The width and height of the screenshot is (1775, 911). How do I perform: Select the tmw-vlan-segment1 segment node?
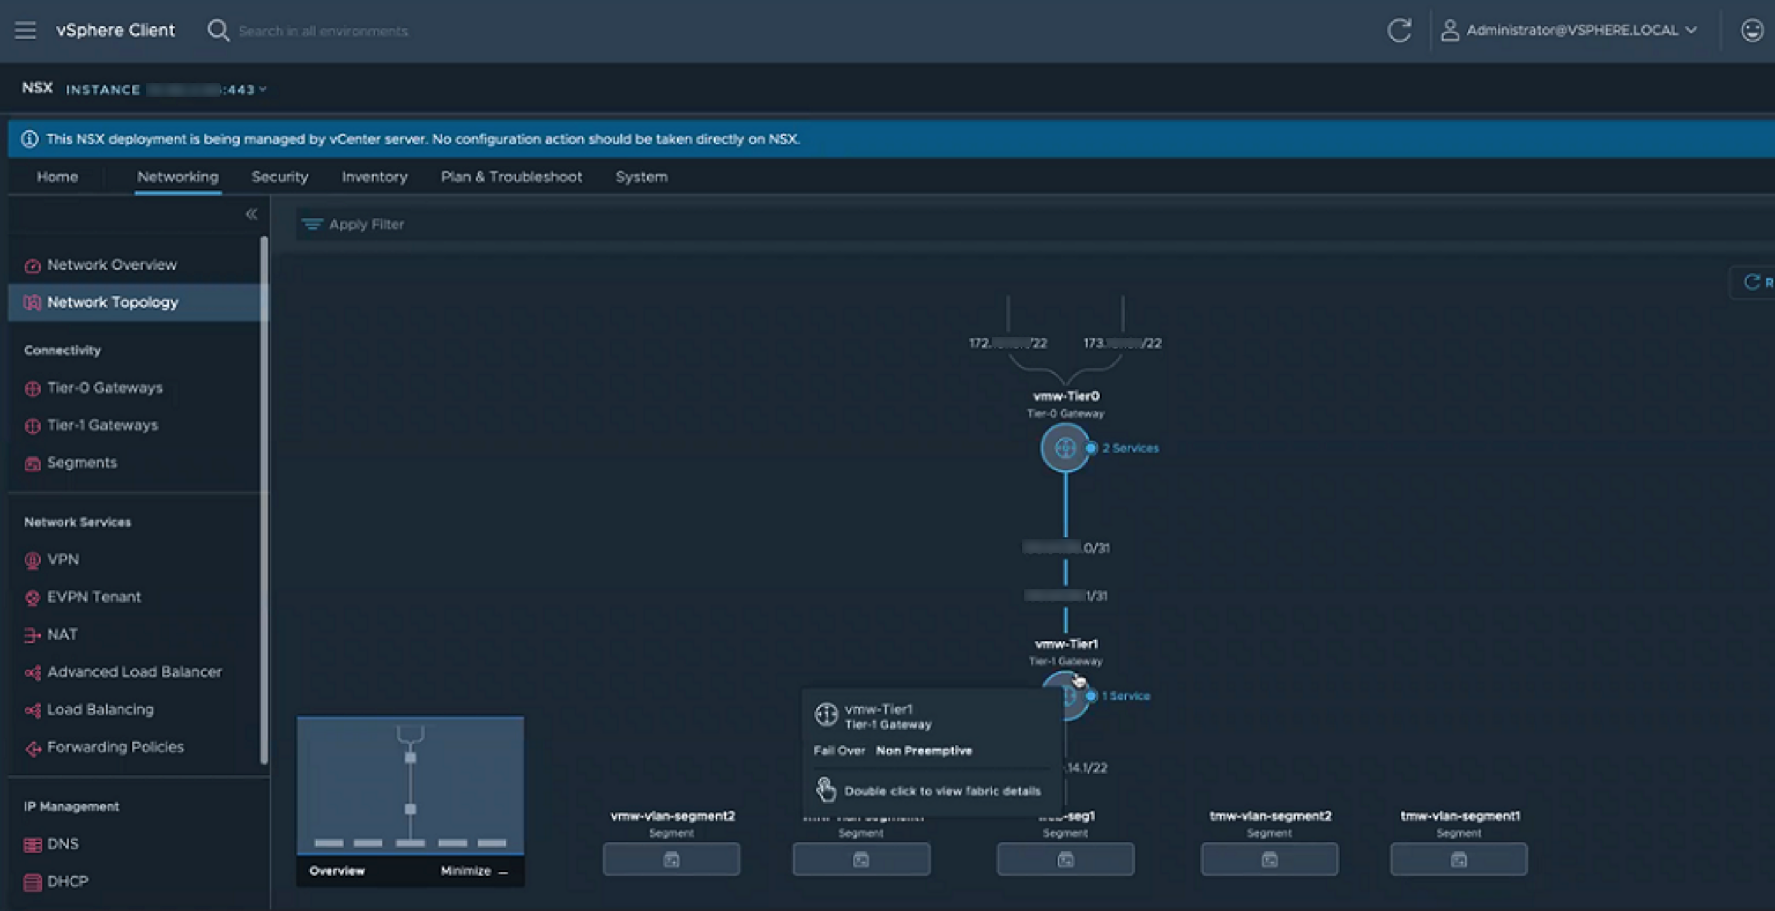click(1459, 859)
